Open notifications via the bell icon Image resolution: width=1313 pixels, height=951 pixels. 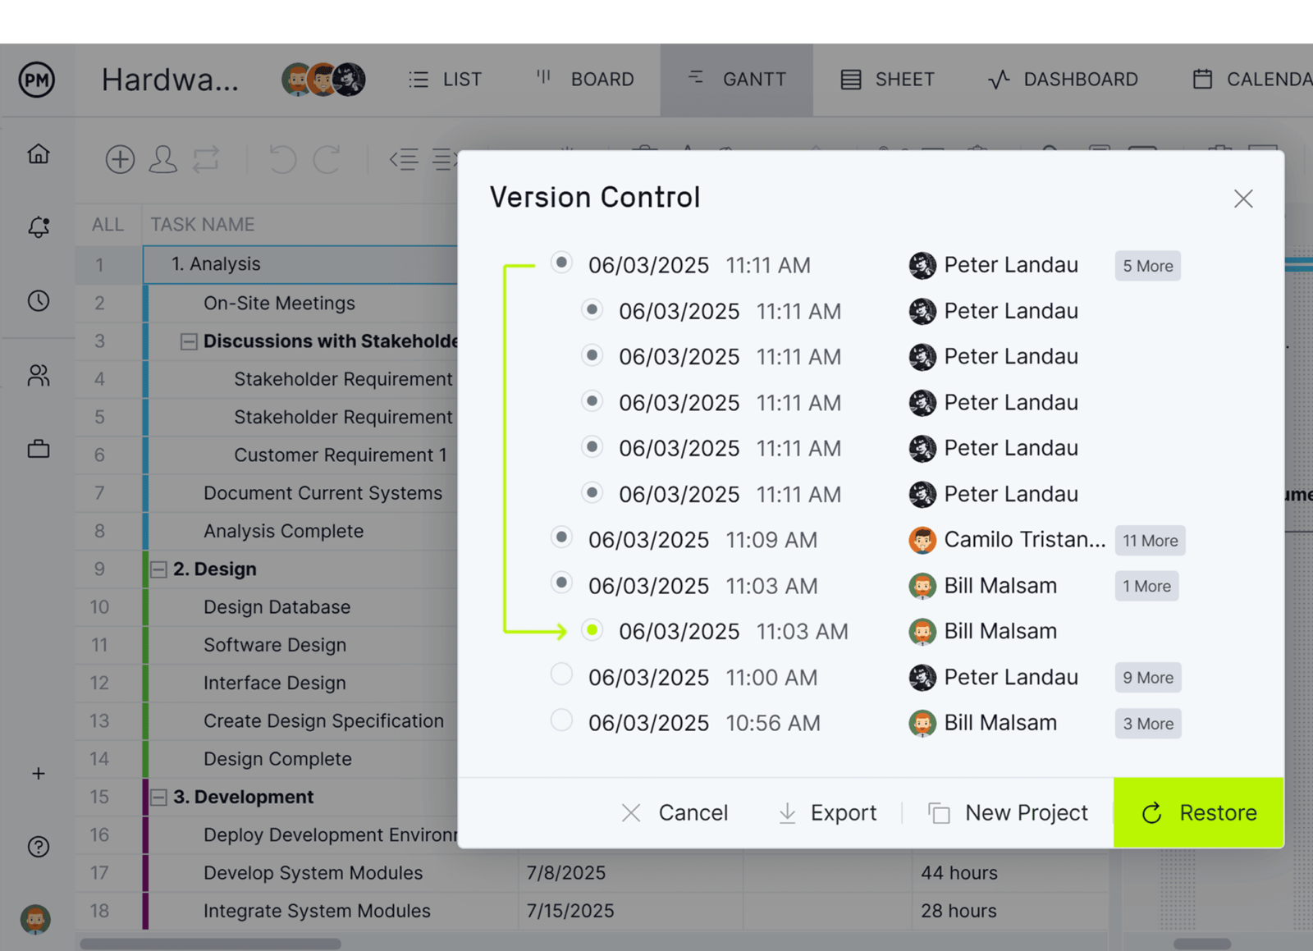pos(38,228)
